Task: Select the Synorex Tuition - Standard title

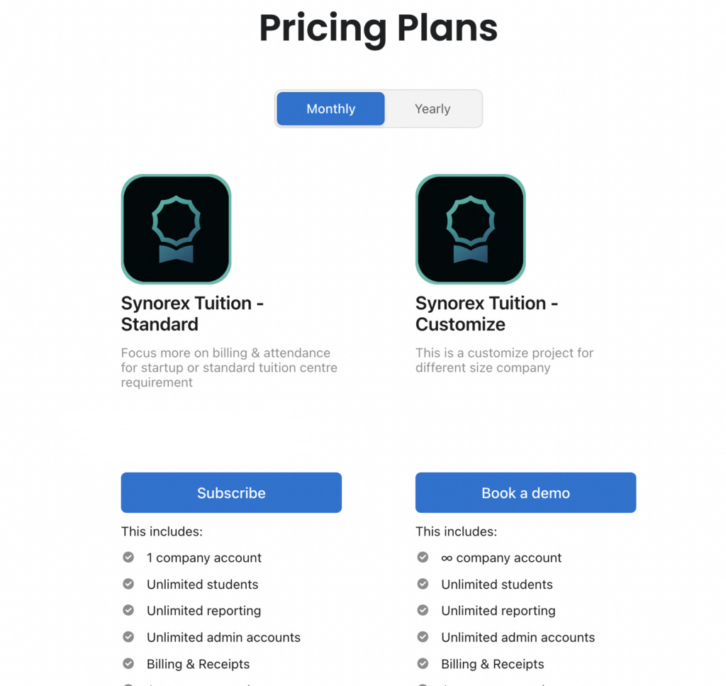Action: pos(192,314)
